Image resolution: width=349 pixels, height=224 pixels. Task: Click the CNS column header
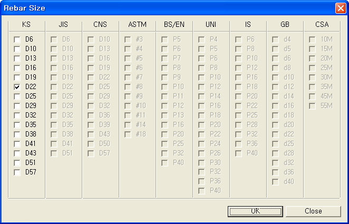100,24
